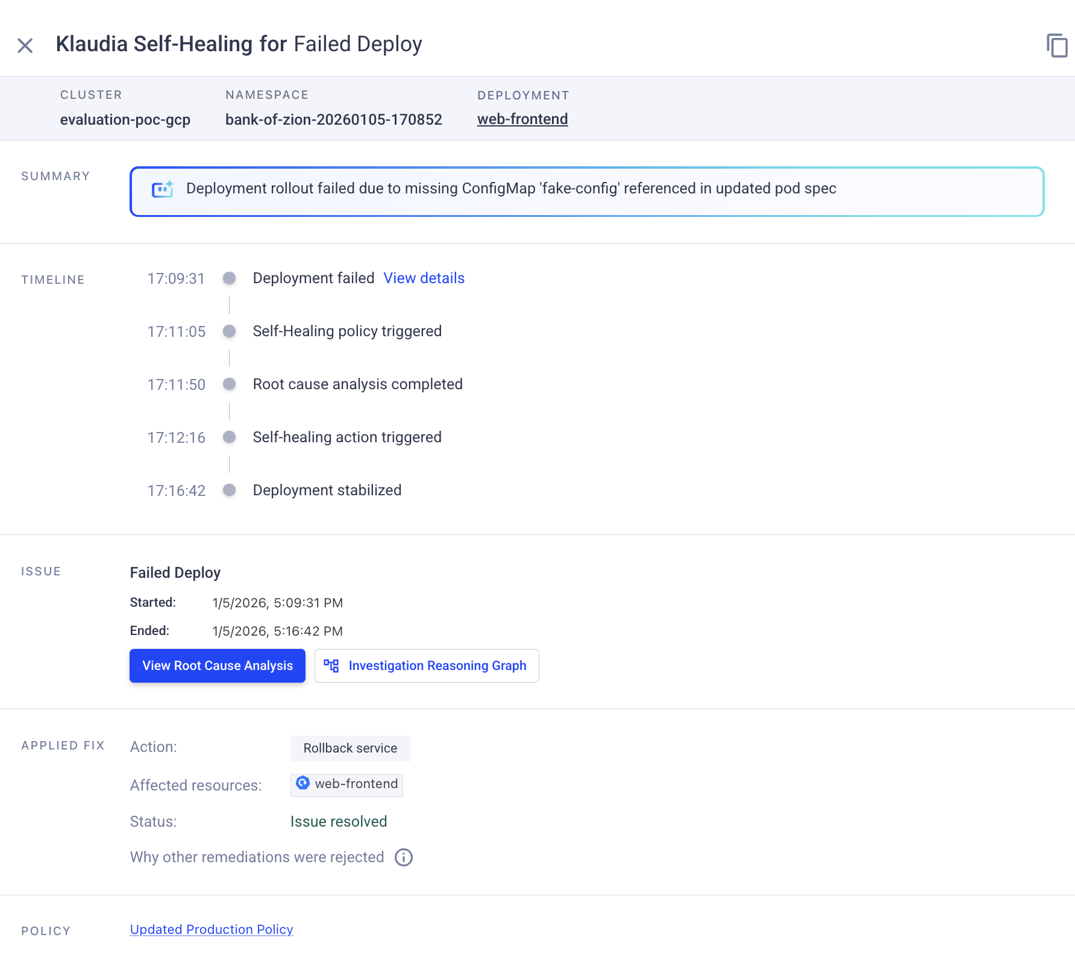
Task: Click the 17:09:31 Deployment failed timeline dot
Action: 229,278
